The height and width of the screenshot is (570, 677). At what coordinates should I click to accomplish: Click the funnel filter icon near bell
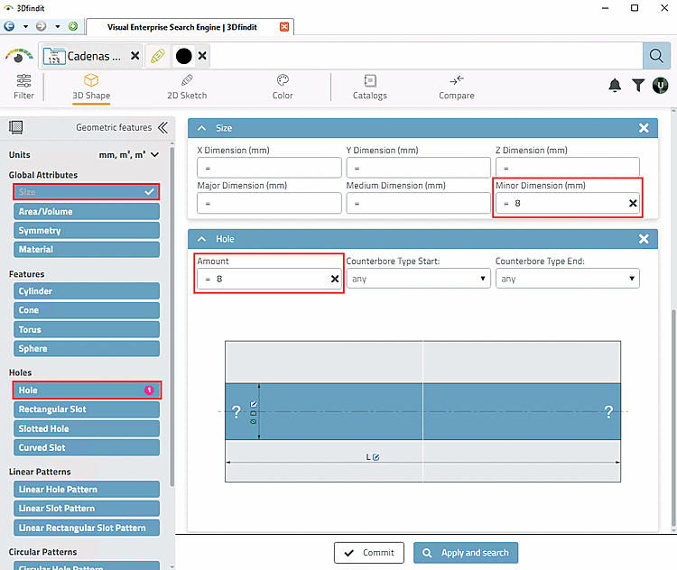(x=637, y=86)
